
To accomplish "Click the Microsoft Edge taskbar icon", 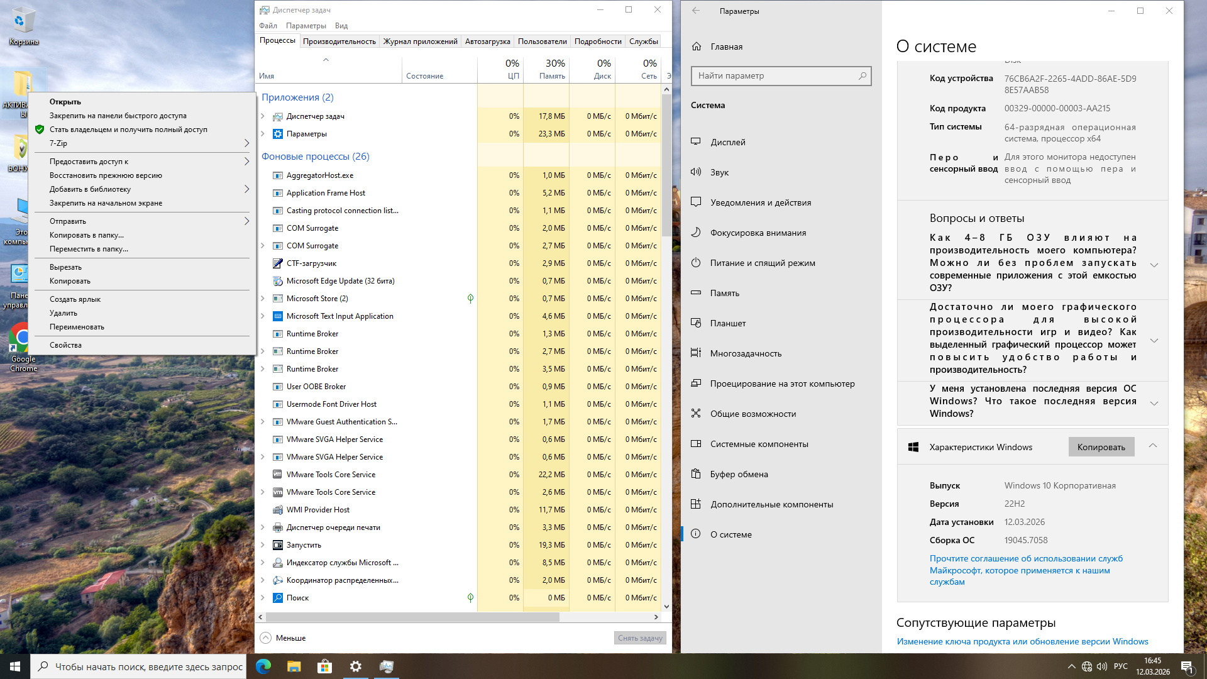I will [x=263, y=666].
